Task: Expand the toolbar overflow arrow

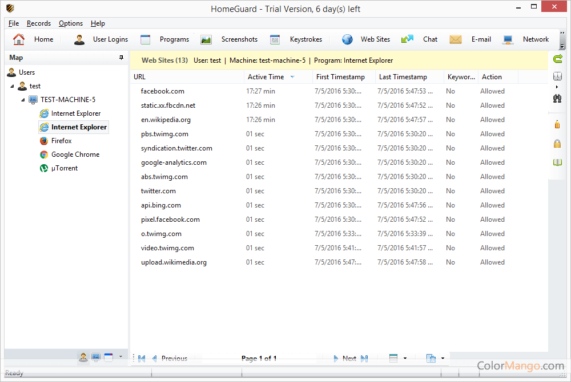Action: 562,47
